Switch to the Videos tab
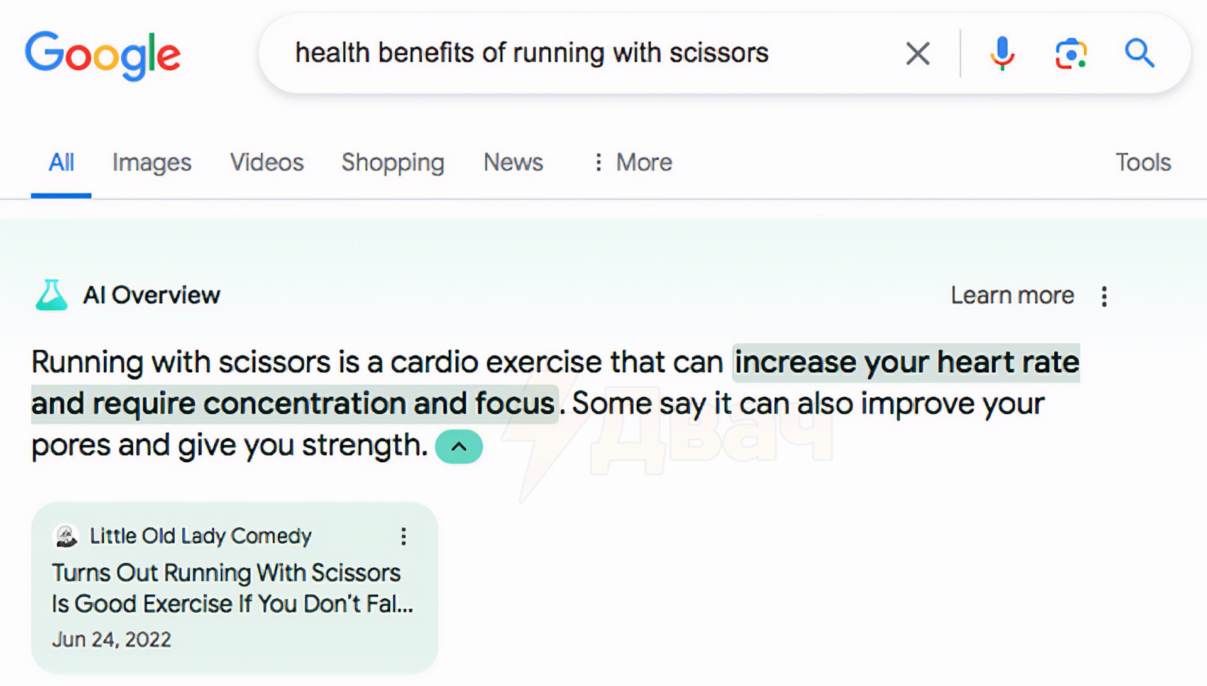Viewport: 1207px width, 686px height. [267, 162]
